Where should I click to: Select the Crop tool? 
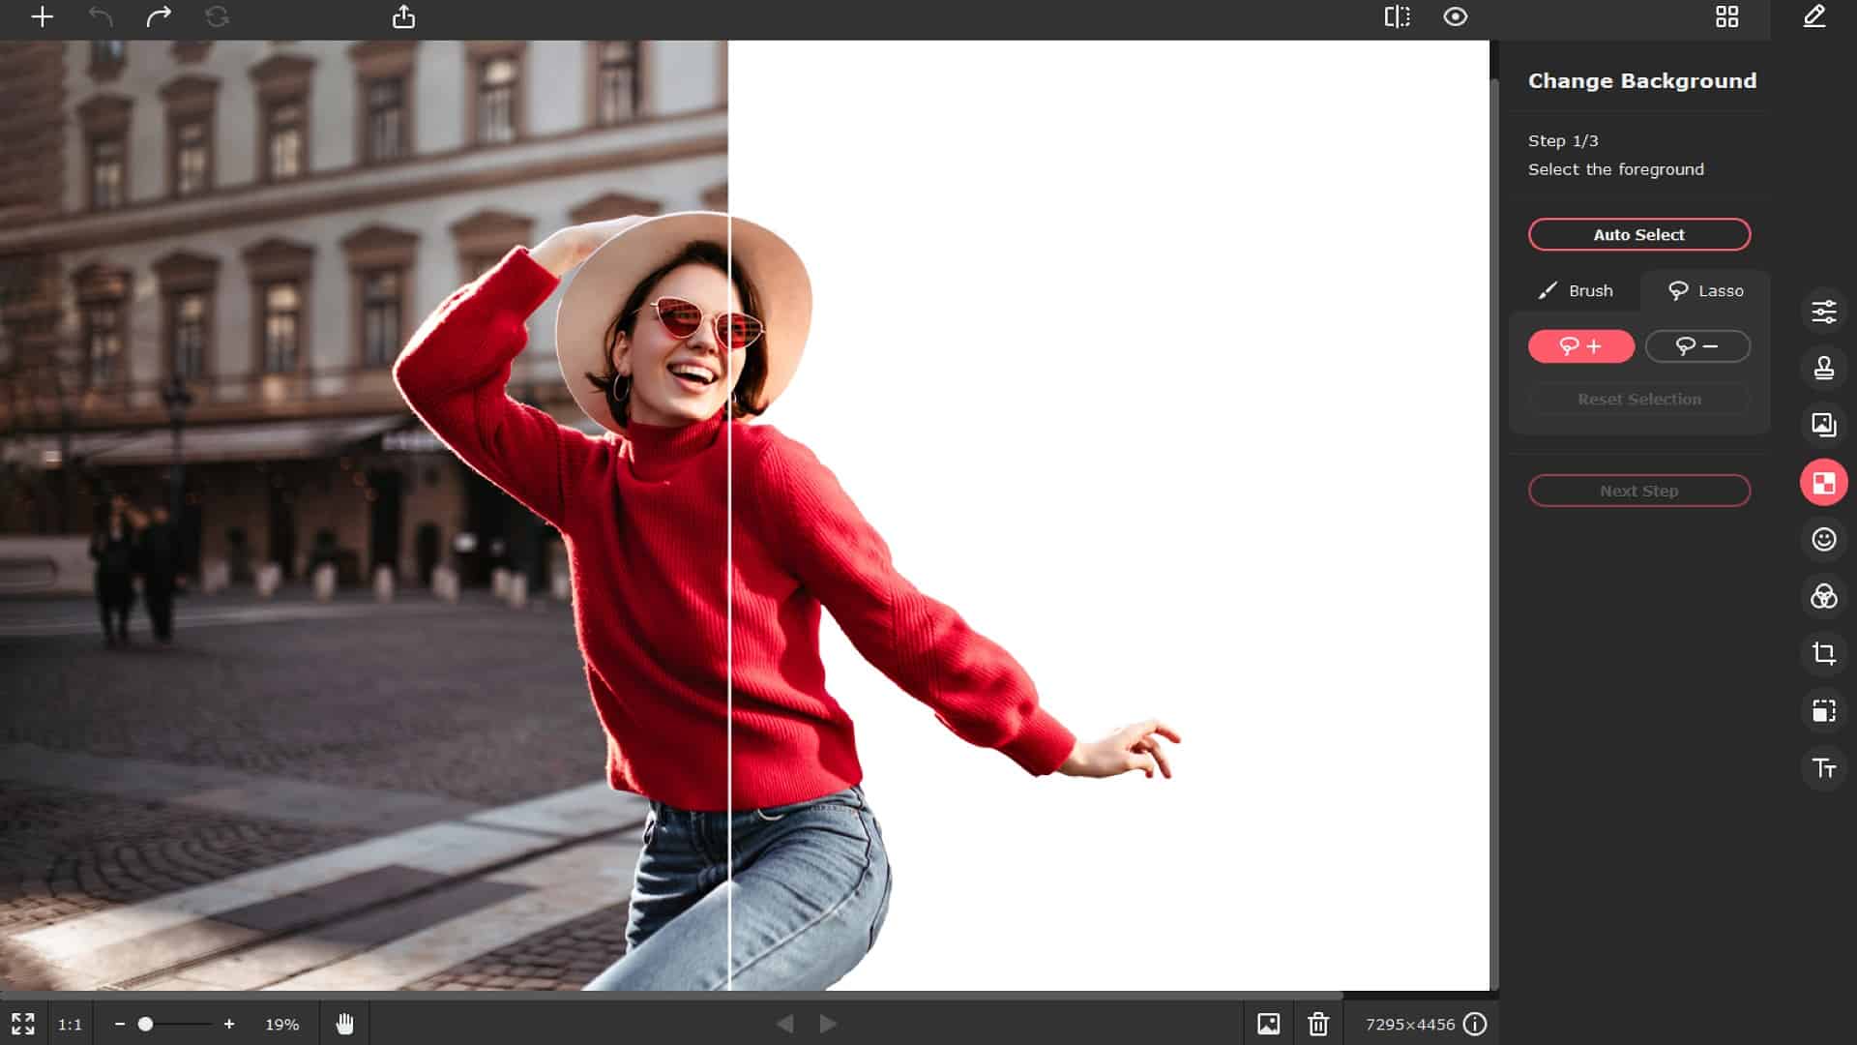(1823, 653)
